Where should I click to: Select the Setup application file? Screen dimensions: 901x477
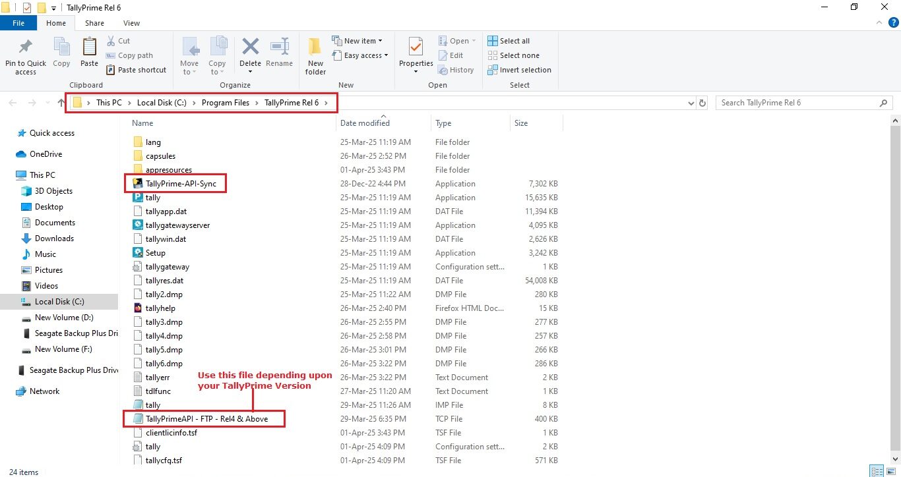149,253
